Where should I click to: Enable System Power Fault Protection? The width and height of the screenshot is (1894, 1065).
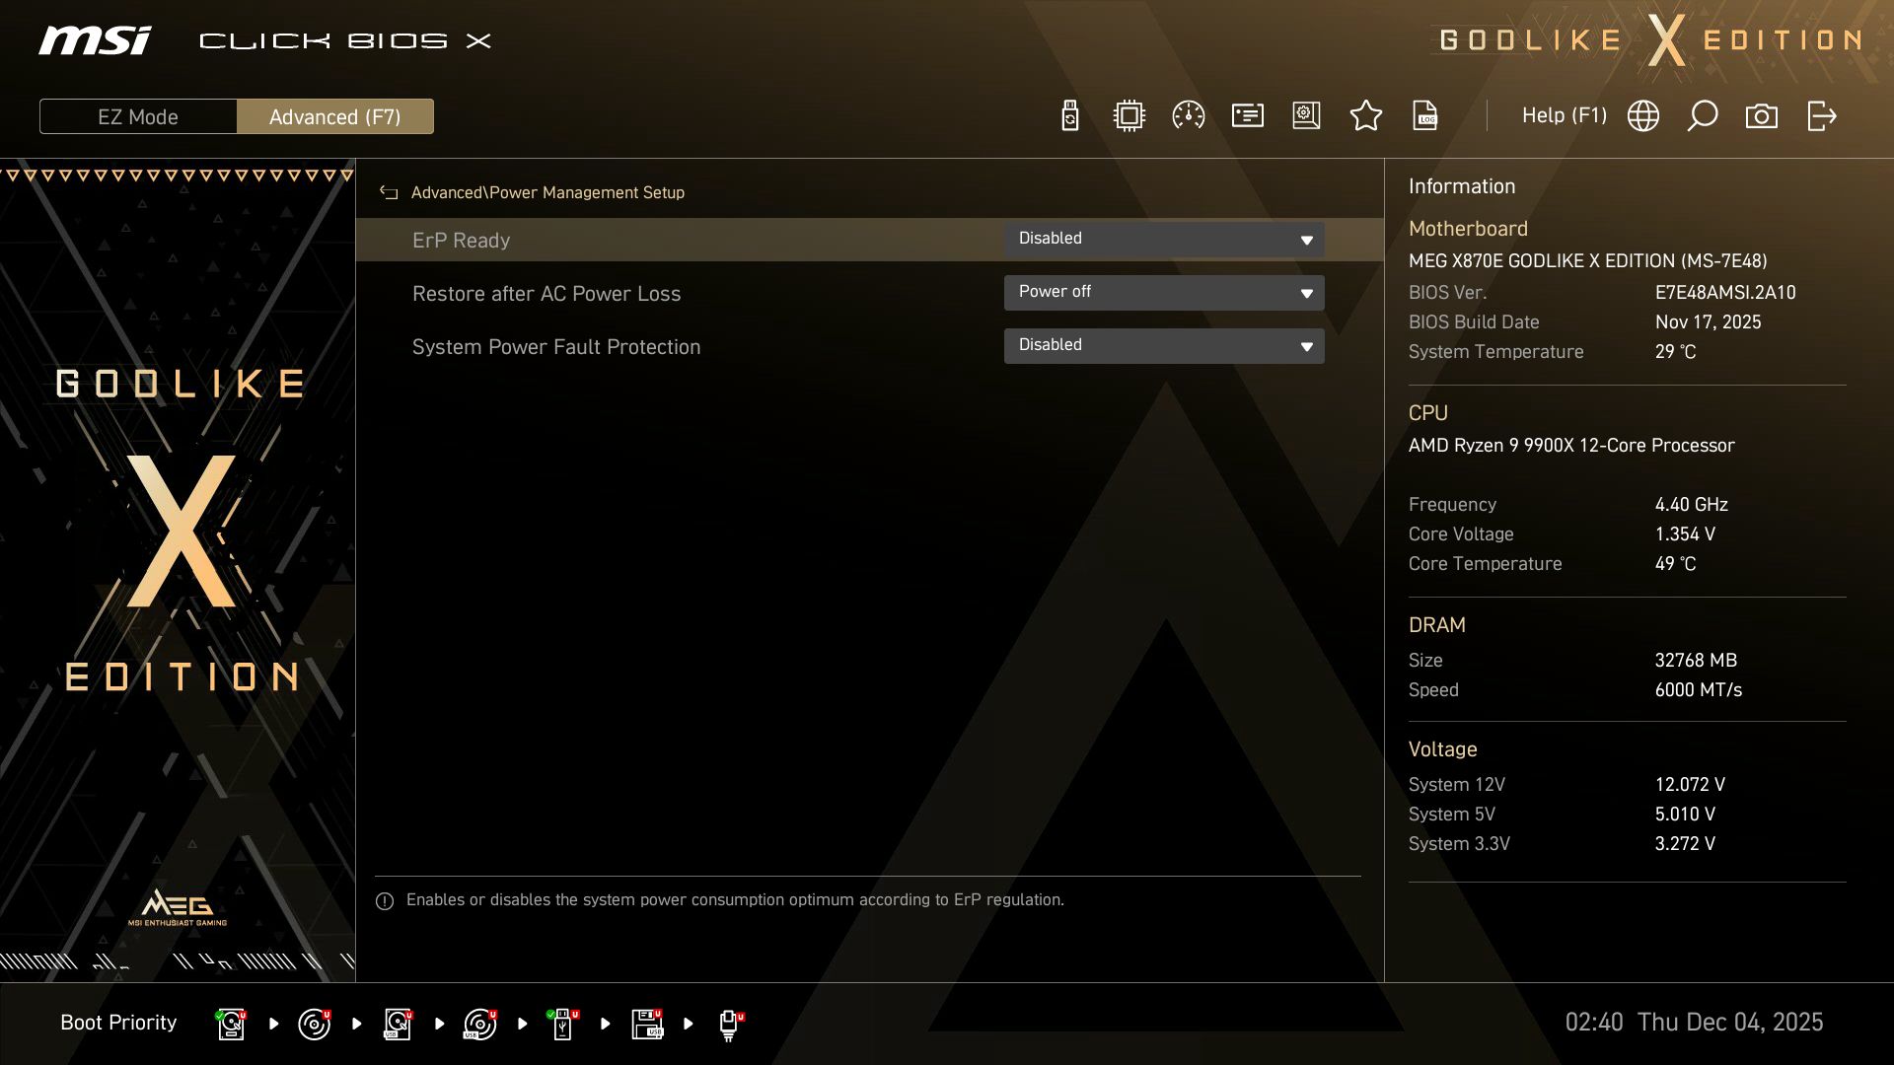point(1164,345)
